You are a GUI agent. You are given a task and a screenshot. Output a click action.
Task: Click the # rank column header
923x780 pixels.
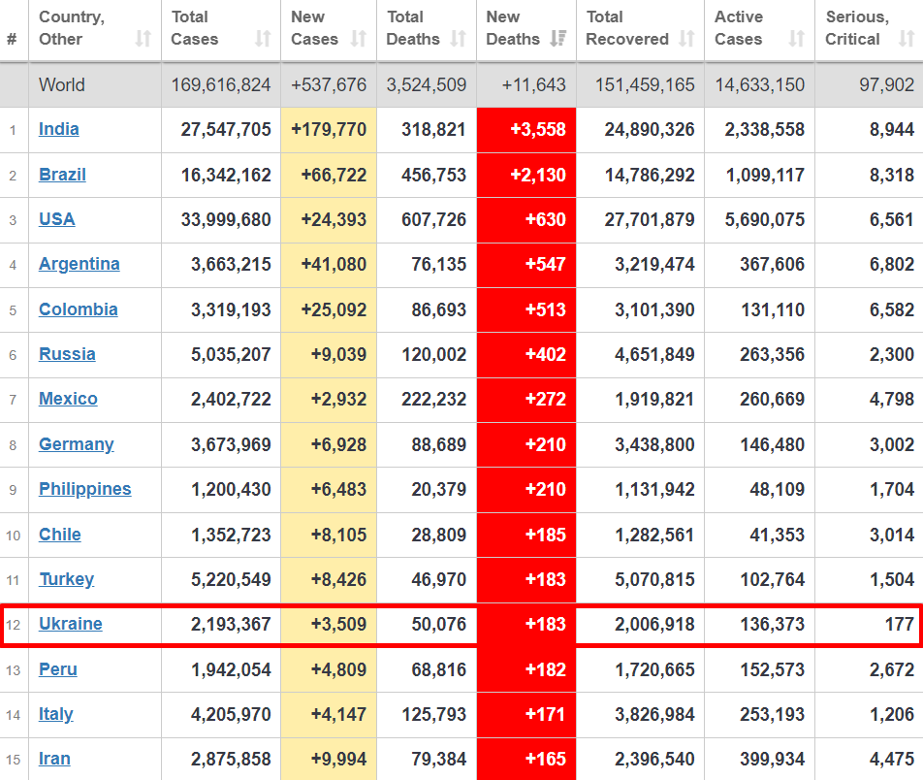tap(12, 39)
